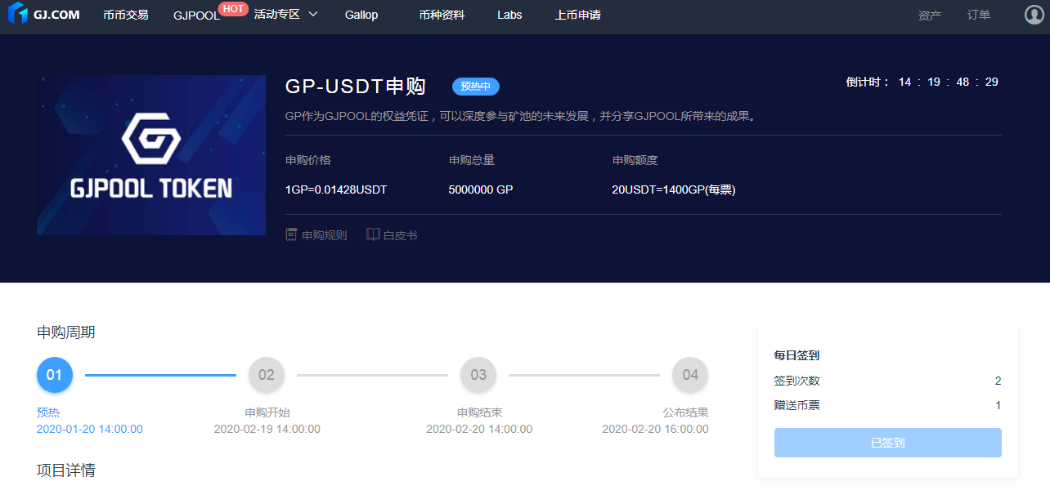Click the GJPOOL TOKEN banner image
1050x486 pixels.
[151, 155]
